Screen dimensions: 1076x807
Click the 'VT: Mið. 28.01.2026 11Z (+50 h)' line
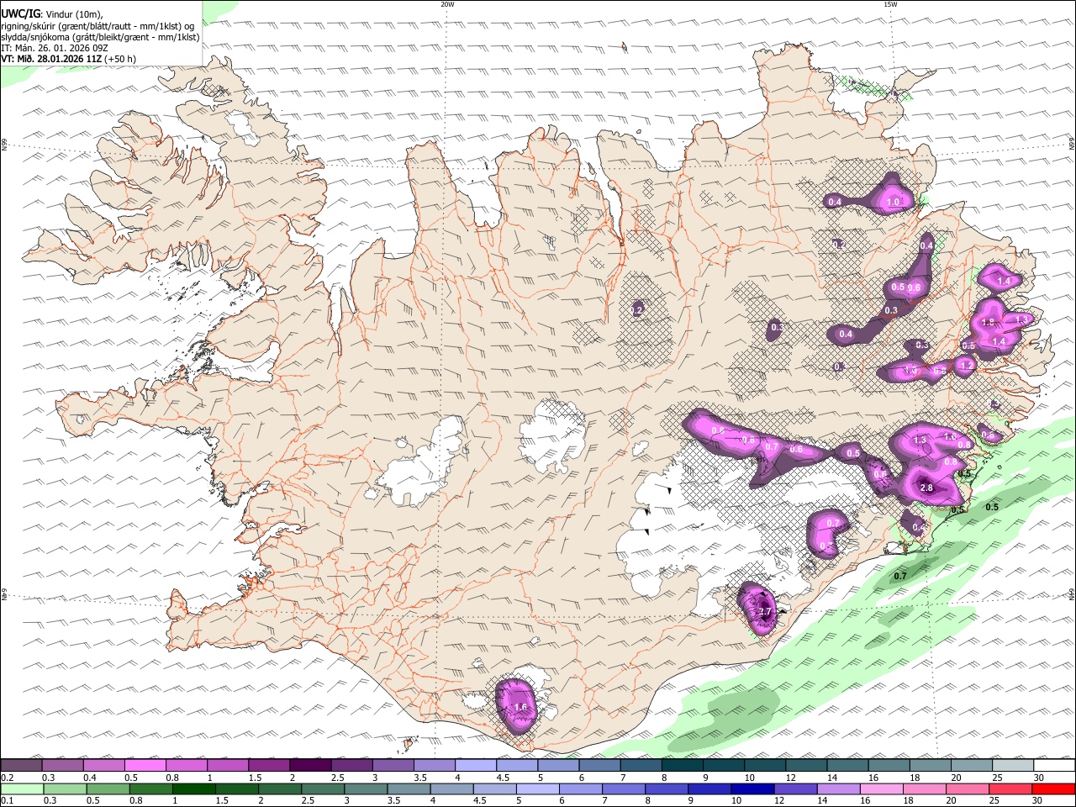click(68, 59)
